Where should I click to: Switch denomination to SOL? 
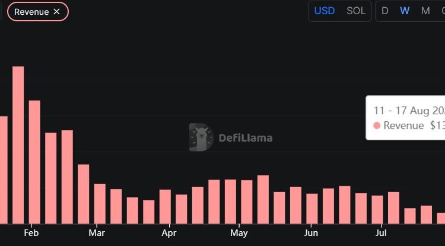(x=356, y=11)
